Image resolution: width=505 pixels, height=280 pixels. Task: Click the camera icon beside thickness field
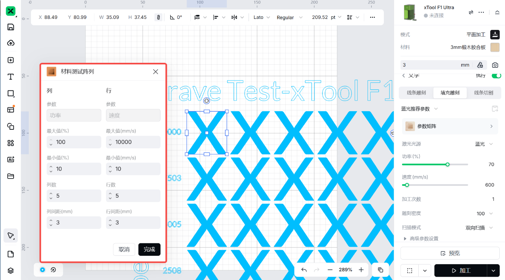click(495, 65)
